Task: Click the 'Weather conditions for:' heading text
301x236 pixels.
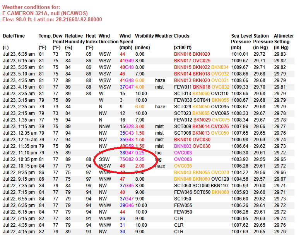Action: [x=31, y=7]
